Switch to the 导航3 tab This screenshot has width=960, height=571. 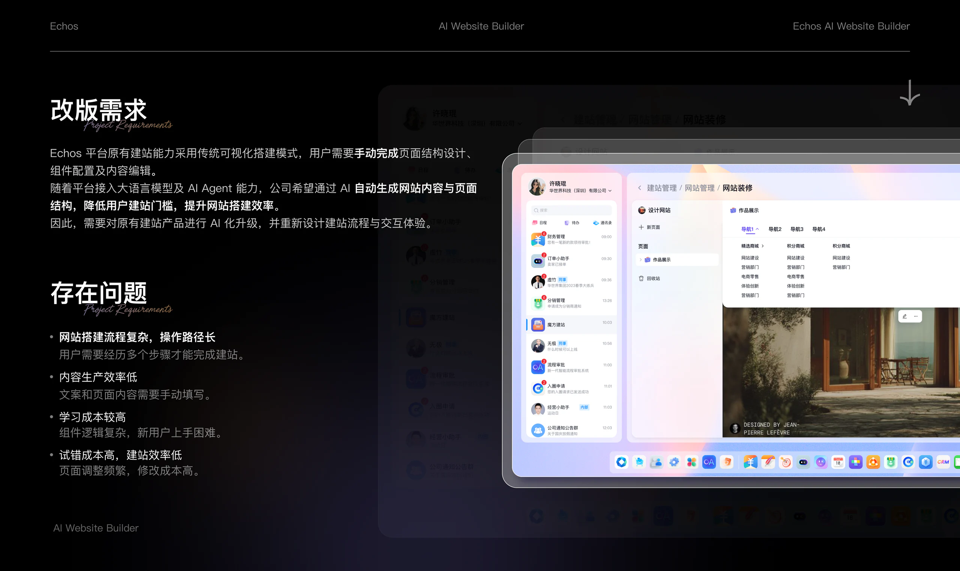coord(797,229)
